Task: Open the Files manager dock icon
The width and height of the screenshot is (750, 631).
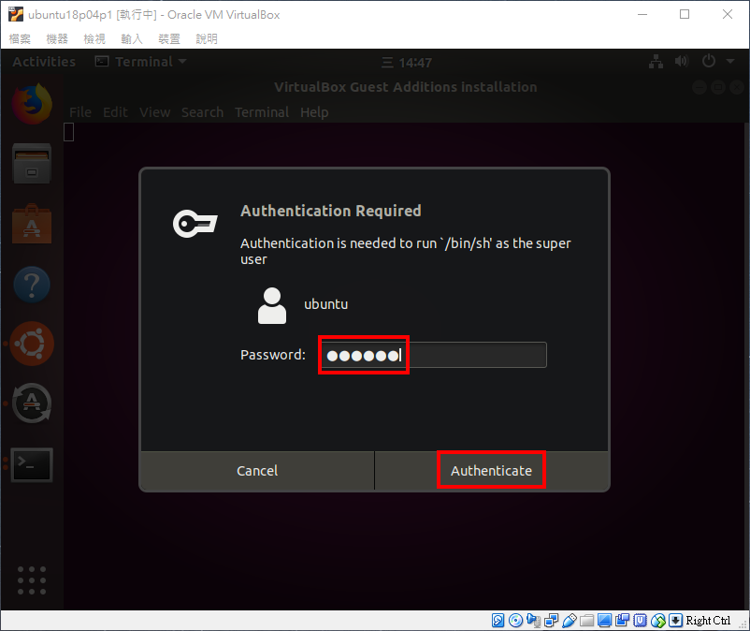Action: pyautogui.click(x=32, y=164)
